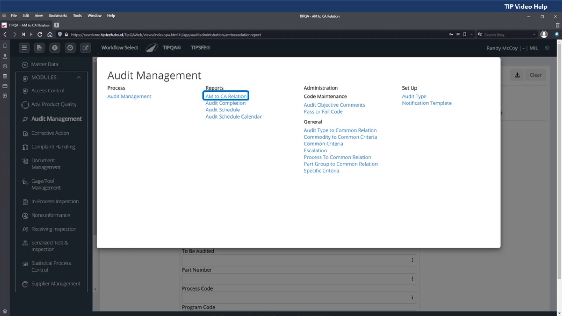562x316 pixels.
Task: Open the To Be Audited field options
Action: pyautogui.click(x=412, y=260)
